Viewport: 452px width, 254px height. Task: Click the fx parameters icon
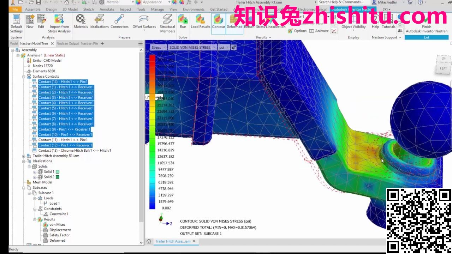point(189,2)
